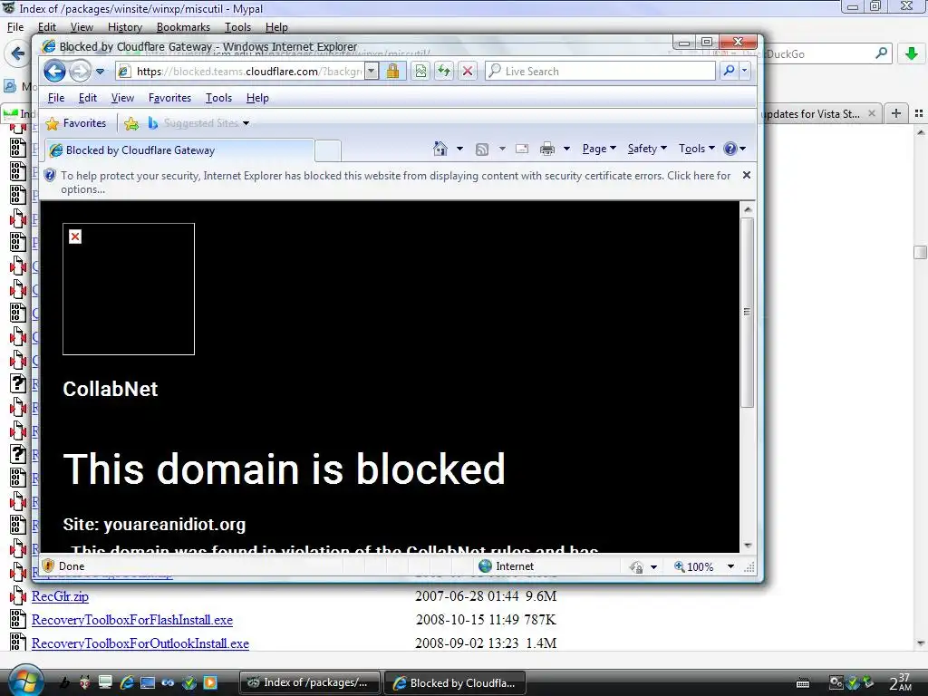The height and width of the screenshot is (696, 928).
Task: Open Internet Explorer's Edit menu
Action: coord(88,98)
